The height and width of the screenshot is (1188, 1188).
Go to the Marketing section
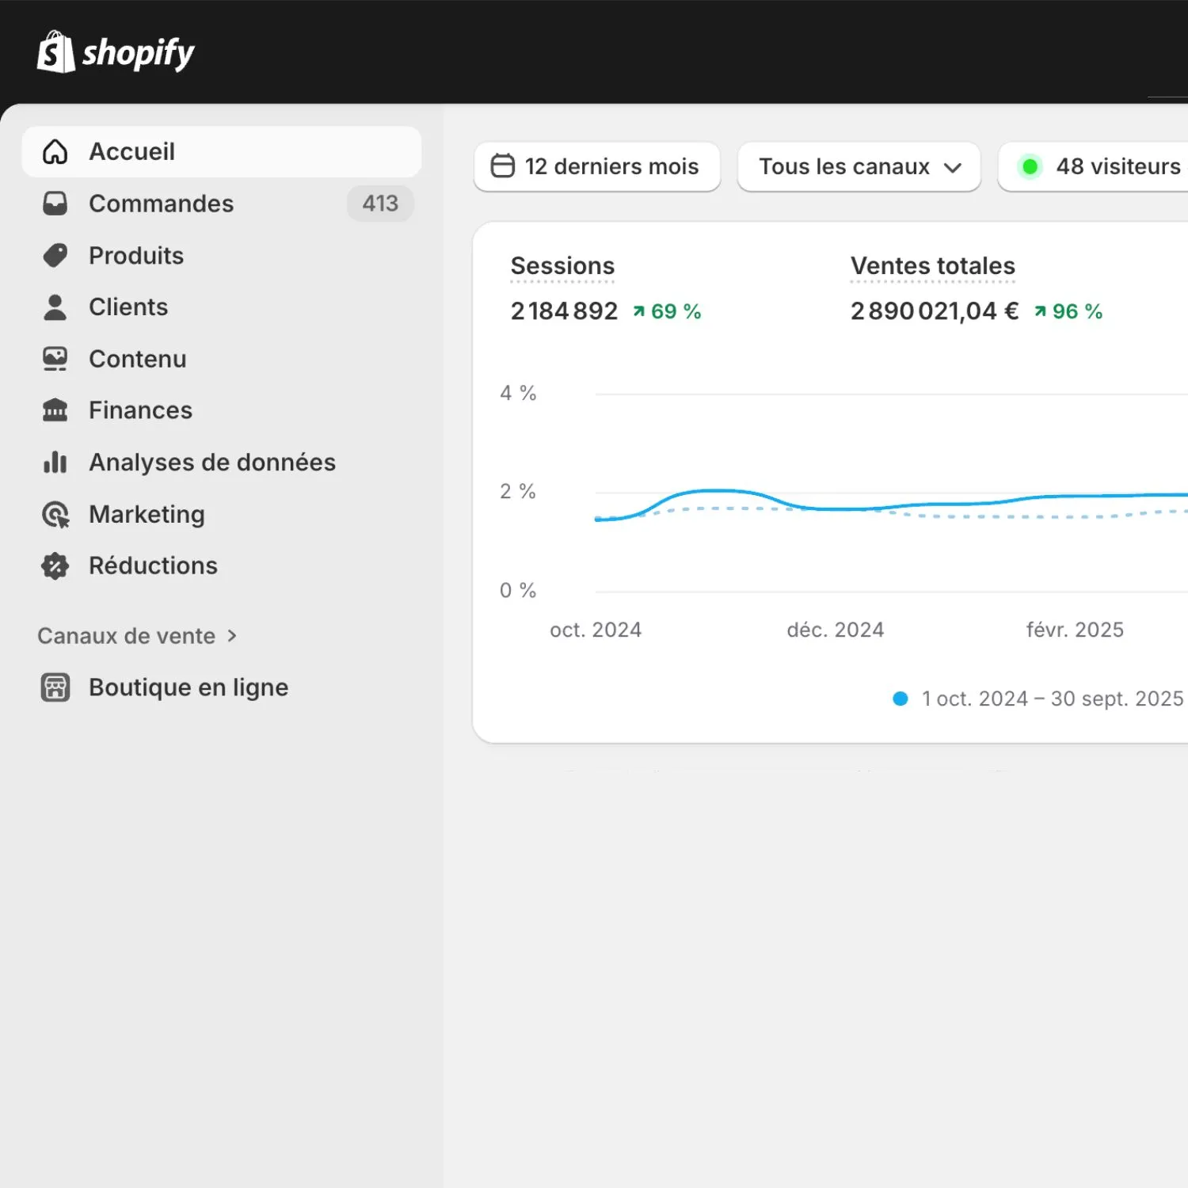click(x=222, y=515)
